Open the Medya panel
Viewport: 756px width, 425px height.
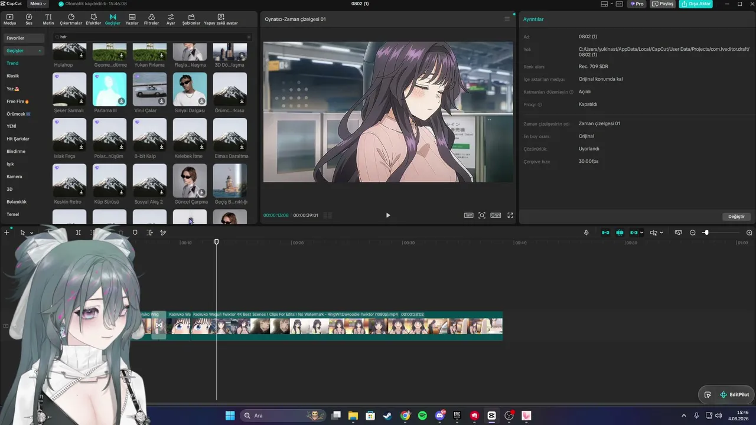tap(9, 19)
